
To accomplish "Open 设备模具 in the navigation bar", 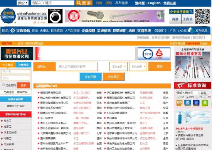I will 88,31.
